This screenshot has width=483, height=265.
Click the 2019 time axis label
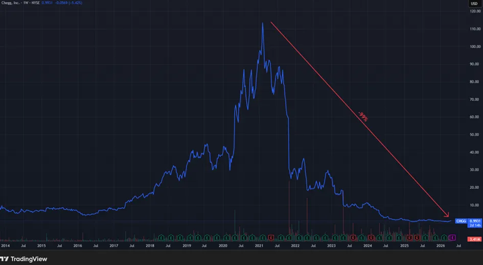187,246
